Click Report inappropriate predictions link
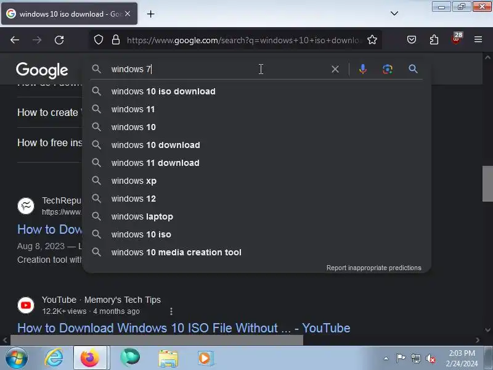 [x=373, y=268]
